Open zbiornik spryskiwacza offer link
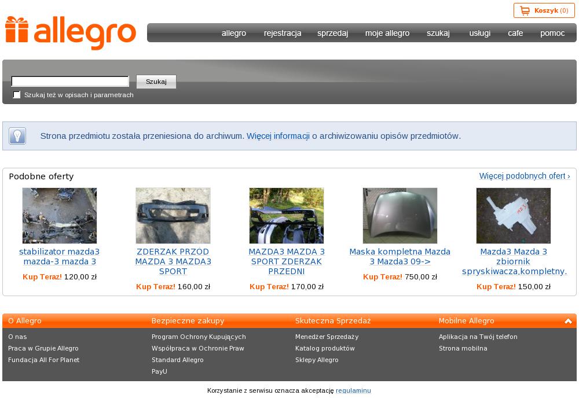The height and width of the screenshot is (402, 579). (514, 261)
